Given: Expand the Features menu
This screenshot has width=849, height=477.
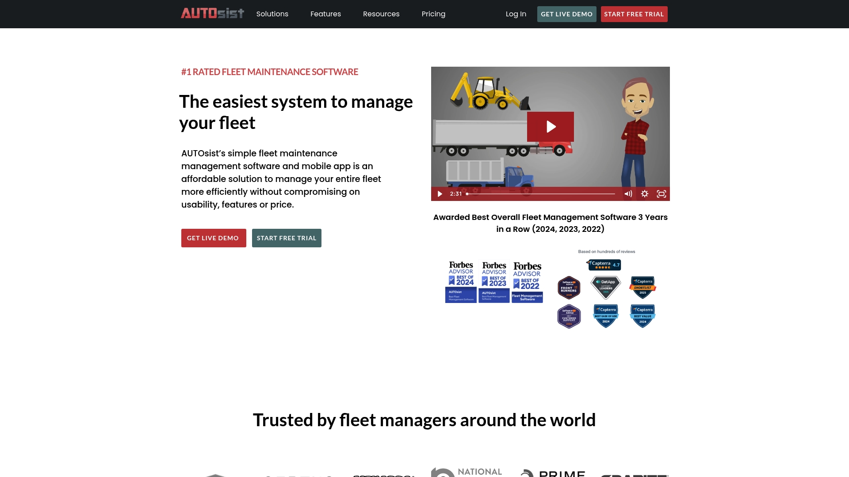Looking at the screenshot, I should click(325, 14).
